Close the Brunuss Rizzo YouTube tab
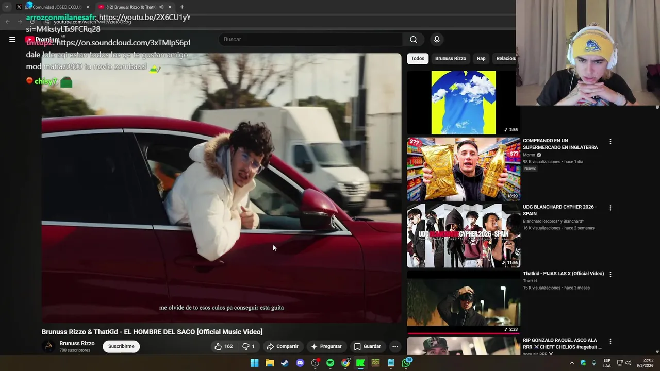660x371 pixels. (x=170, y=7)
